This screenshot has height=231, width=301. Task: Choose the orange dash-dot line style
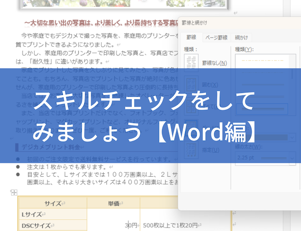point(262,61)
